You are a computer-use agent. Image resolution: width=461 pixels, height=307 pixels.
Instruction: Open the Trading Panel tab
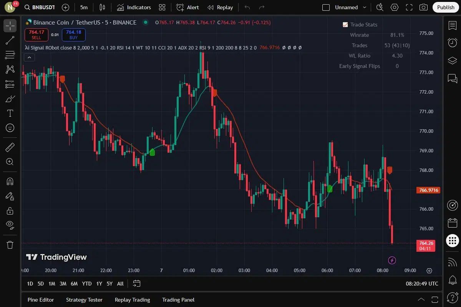click(178, 300)
